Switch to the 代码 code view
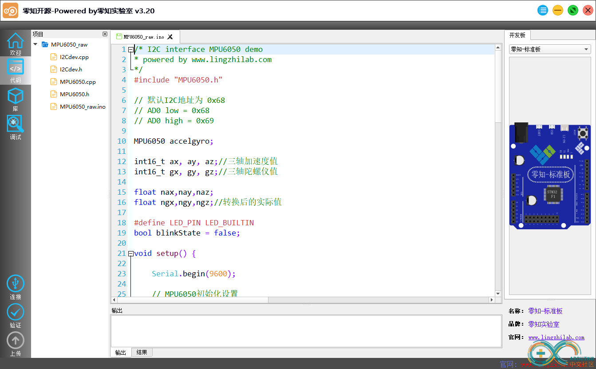Viewport: 596px width, 369px height. (16, 71)
